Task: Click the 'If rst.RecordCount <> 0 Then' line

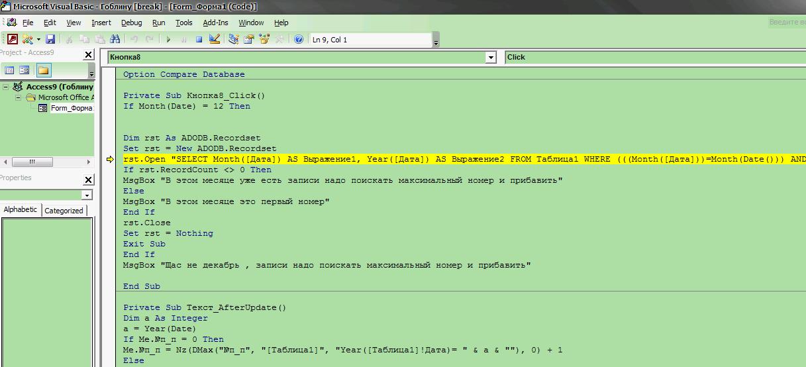Action: [x=197, y=170]
